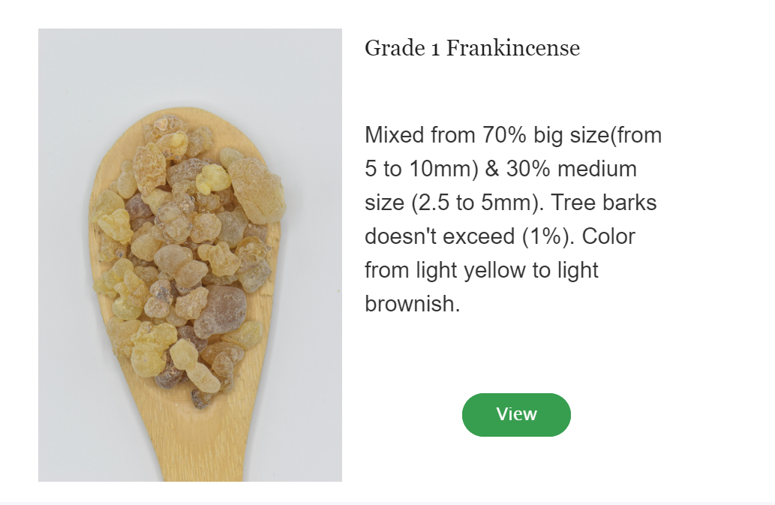Screen dimensions: 775x505
Task: Click the "(1%)" value in description
Action: [x=548, y=236]
